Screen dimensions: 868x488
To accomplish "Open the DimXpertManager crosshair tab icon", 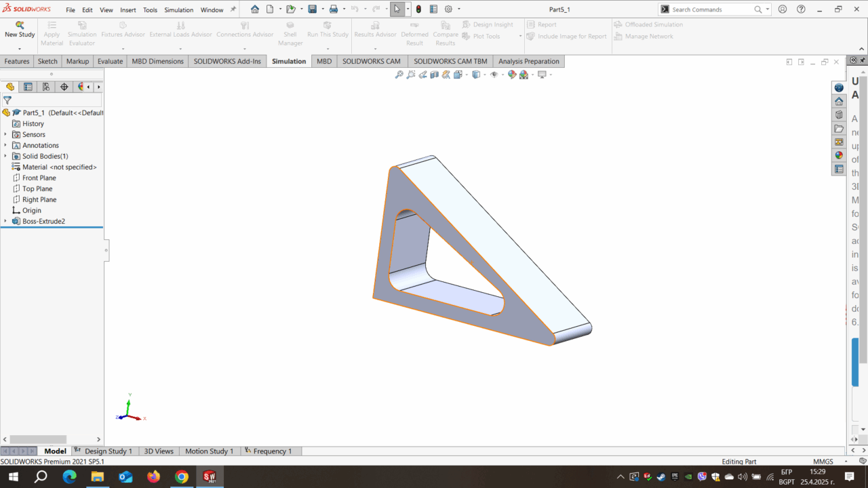I will click(x=64, y=87).
